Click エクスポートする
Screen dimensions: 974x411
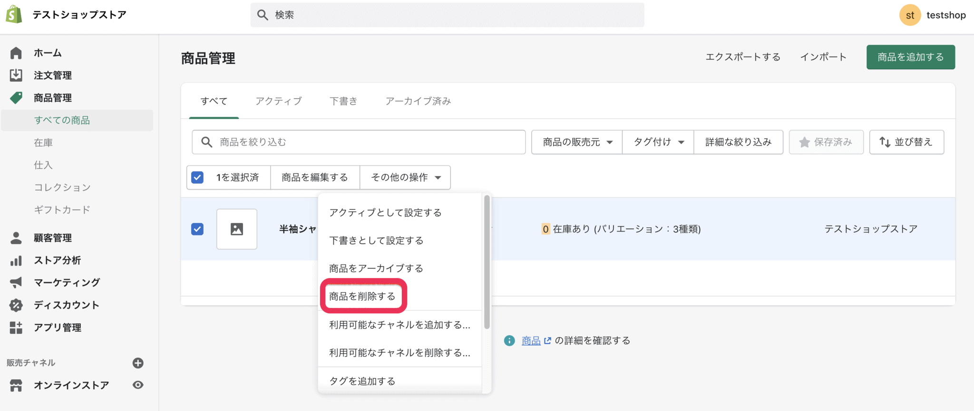[x=743, y=57]
